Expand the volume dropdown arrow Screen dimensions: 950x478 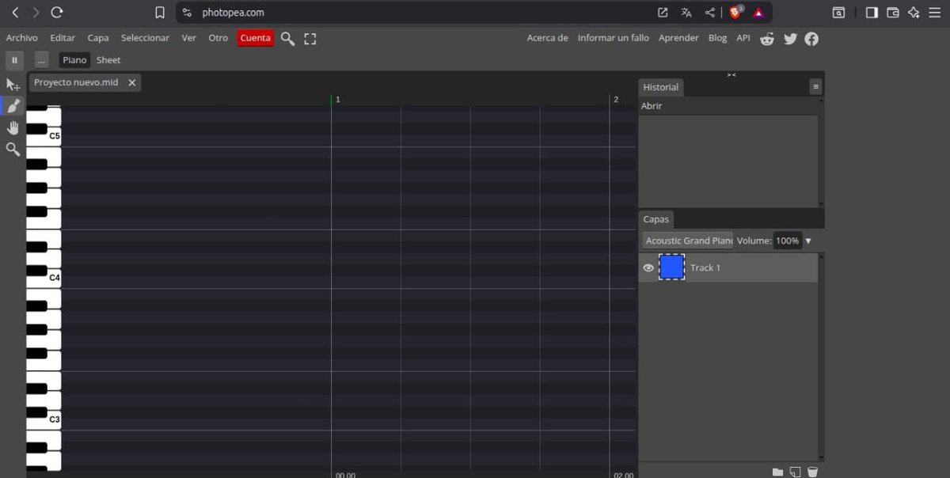[808, 241]
